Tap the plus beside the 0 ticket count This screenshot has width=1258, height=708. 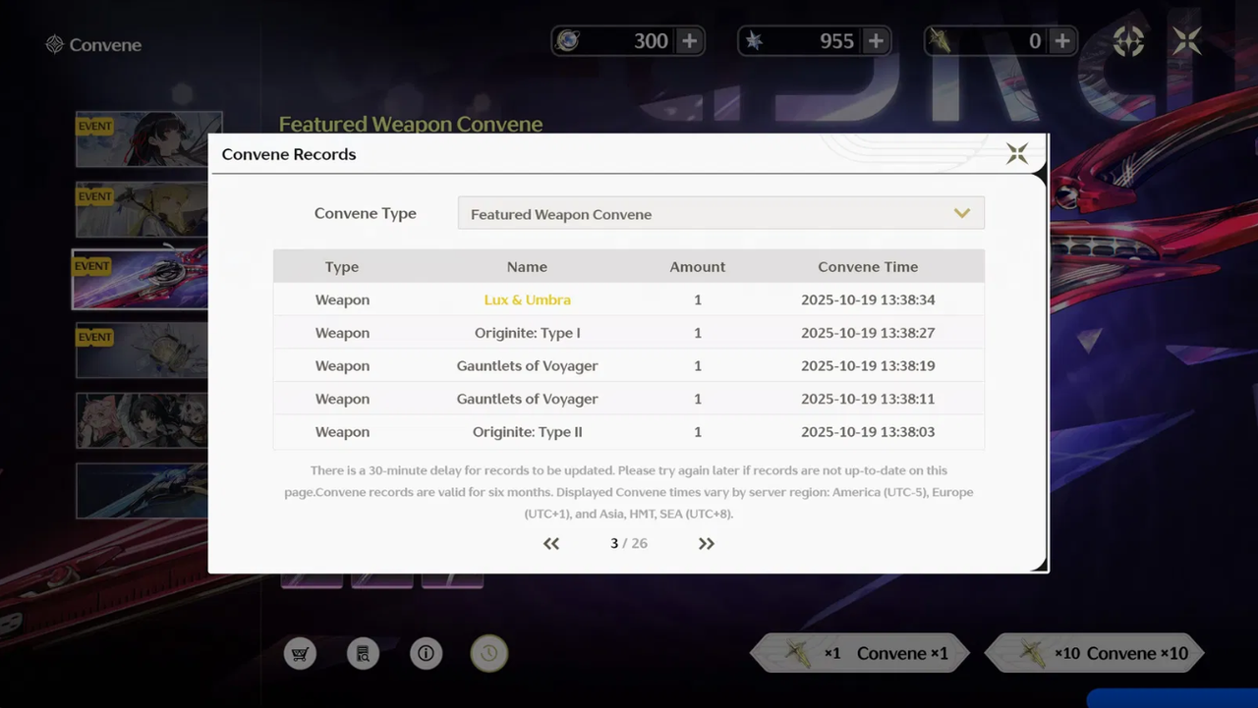pos(1062,41)
